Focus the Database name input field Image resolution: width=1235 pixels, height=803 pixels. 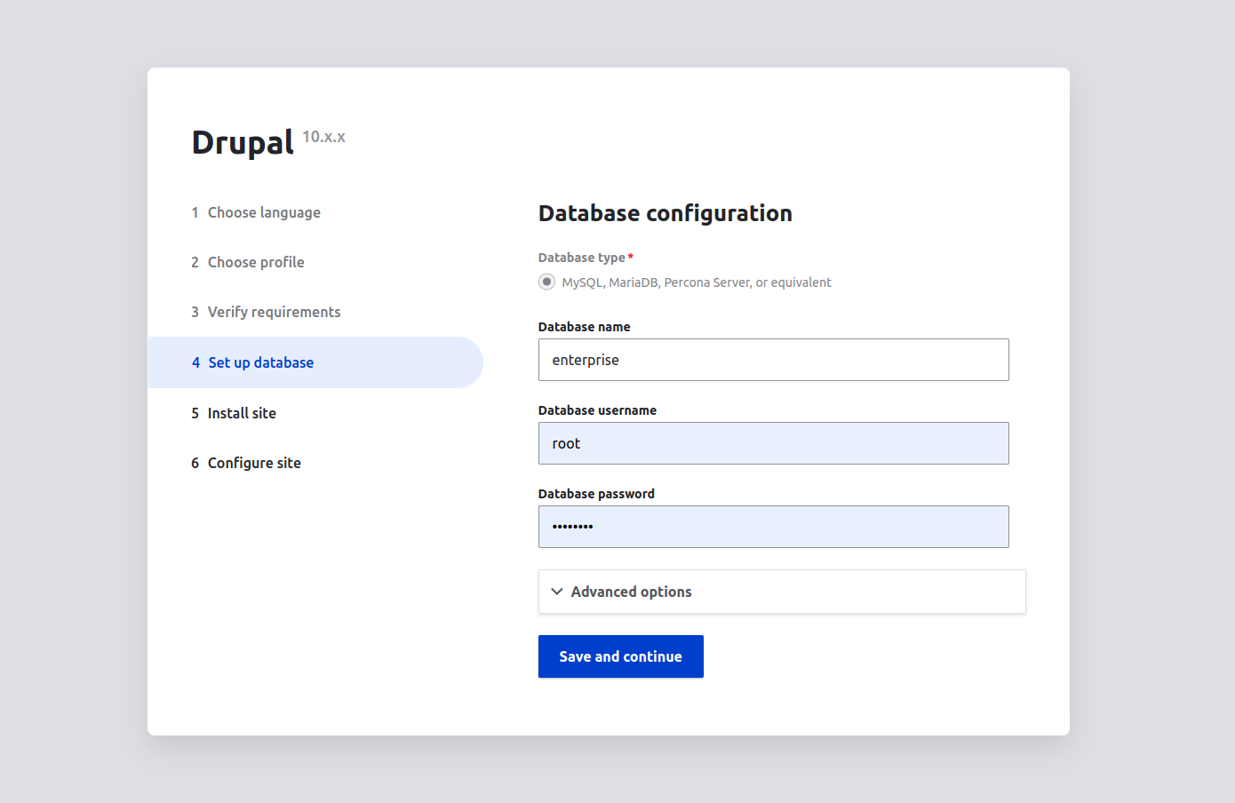[x=773, y=360]
